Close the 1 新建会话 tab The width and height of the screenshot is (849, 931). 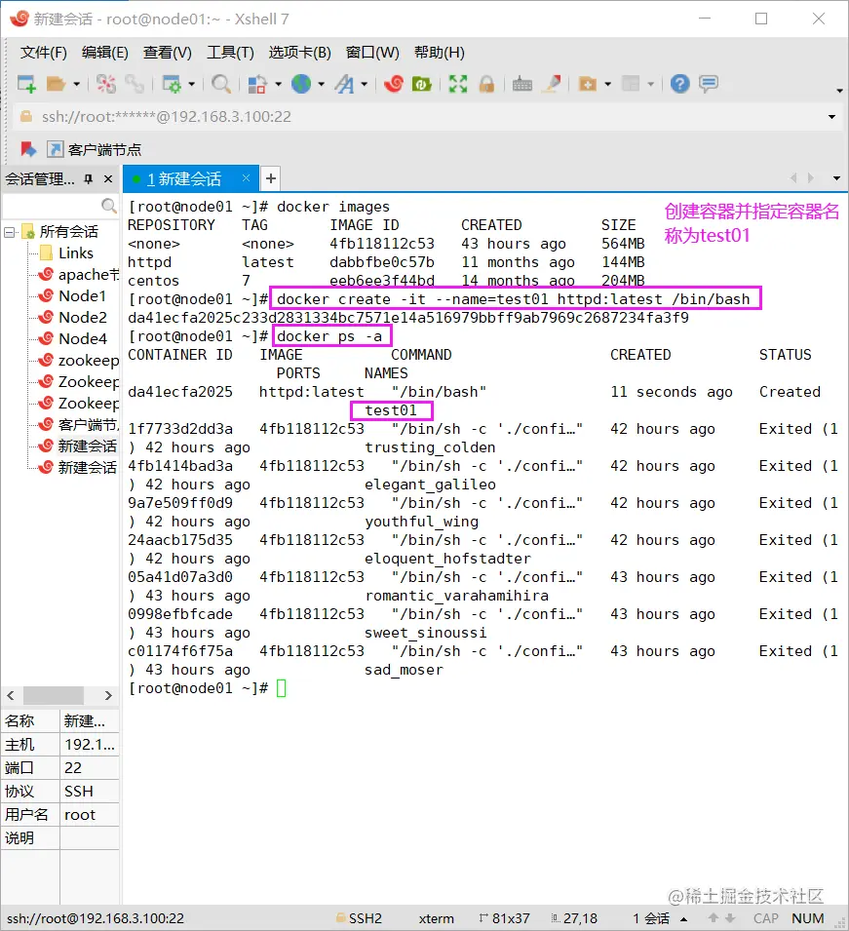click(x=247, y=178)
